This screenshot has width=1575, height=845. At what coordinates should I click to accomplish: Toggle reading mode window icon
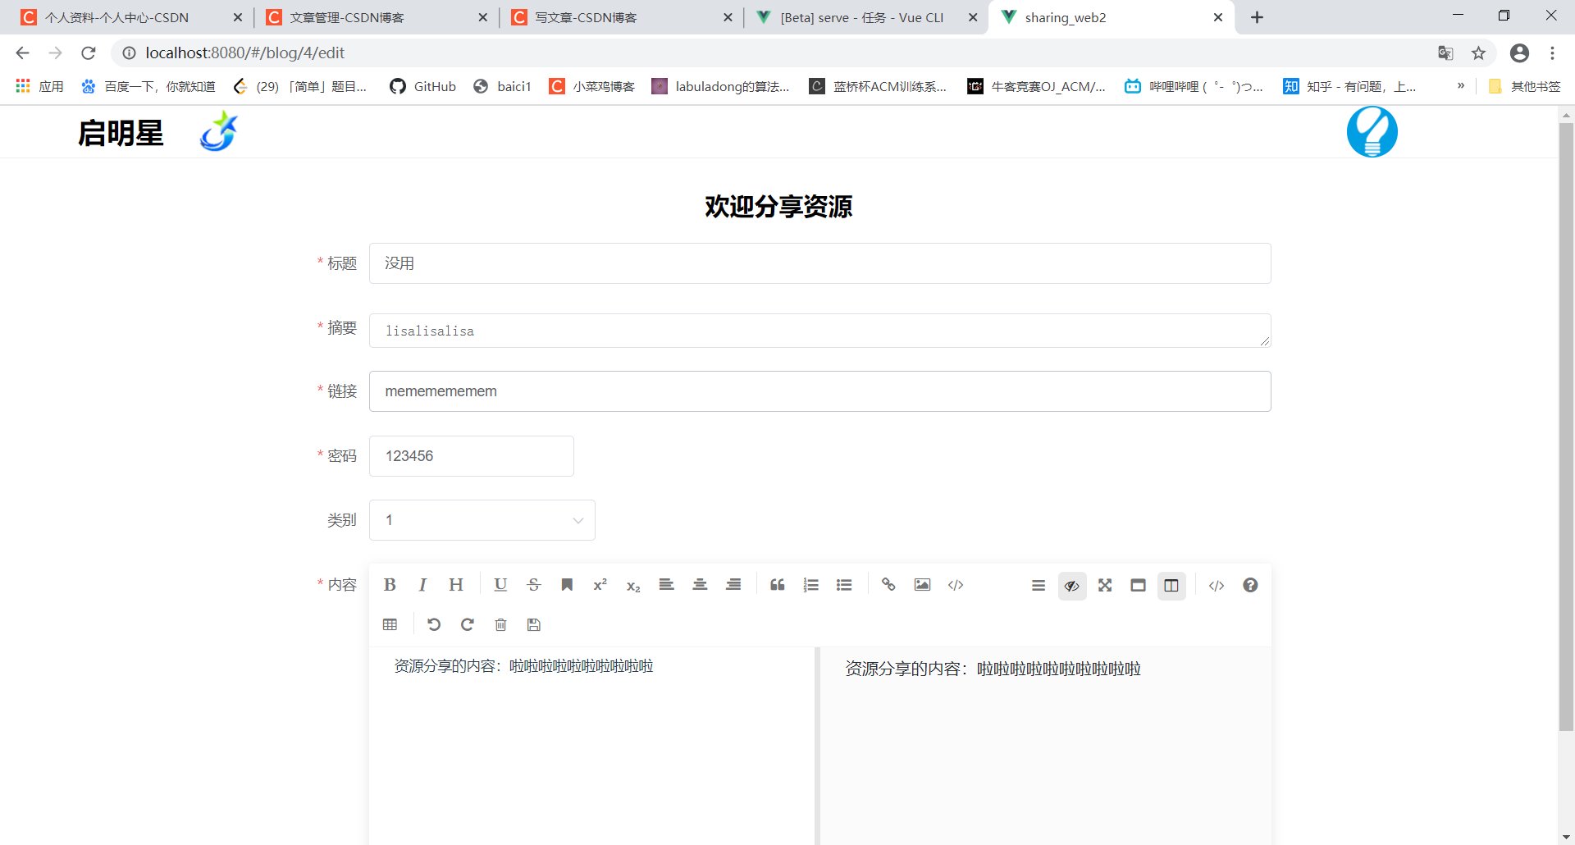tap(1138, 585)
